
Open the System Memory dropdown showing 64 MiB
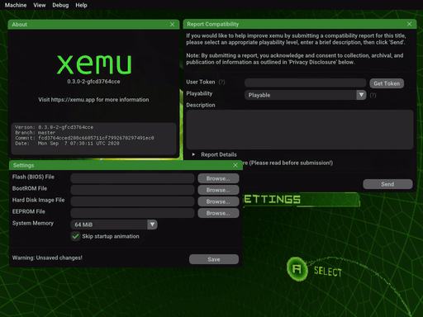(x=114, y=225)
